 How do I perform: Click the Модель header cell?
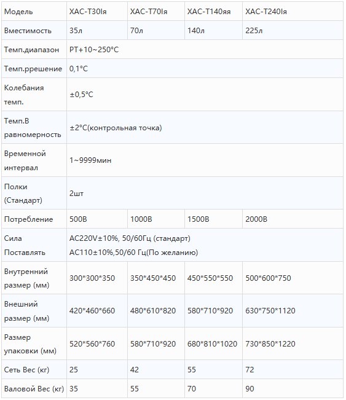point(34,12)
